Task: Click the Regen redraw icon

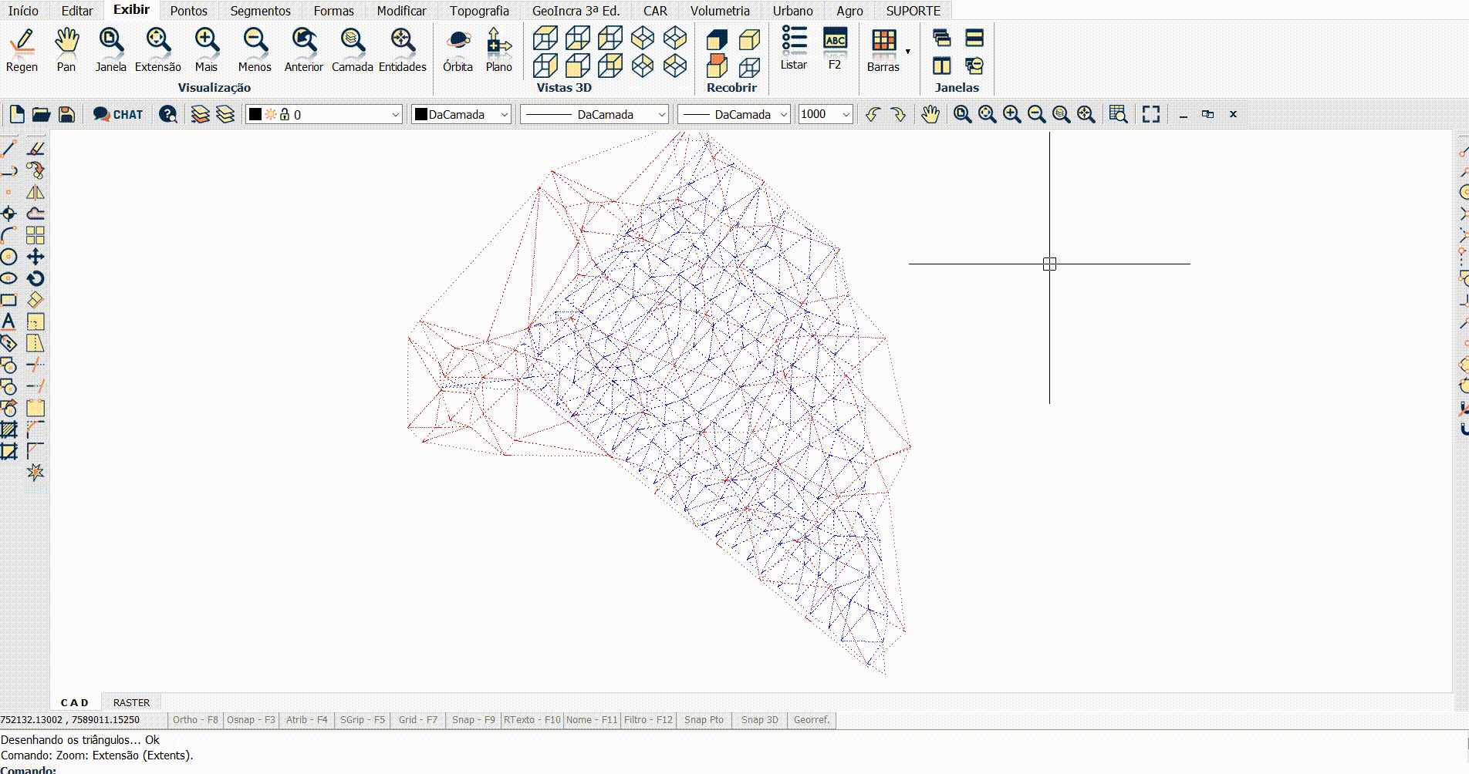Action: coord(22,42)
